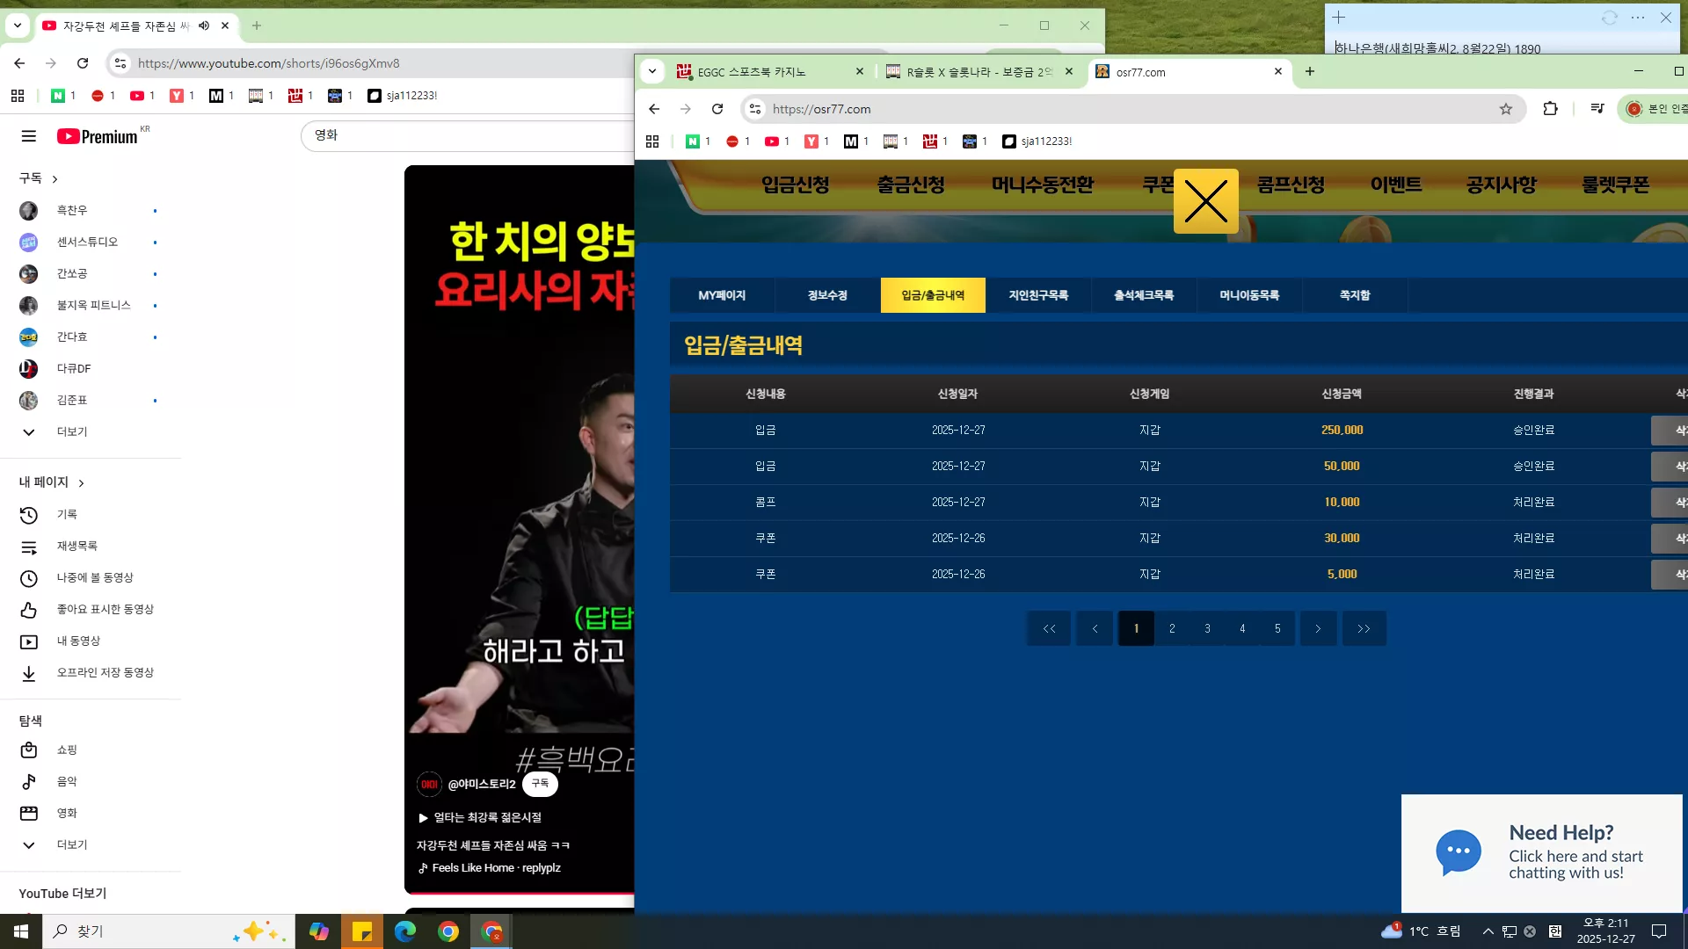Open the 머니이동목록 tab
This screenshot has width=1688, height=949.
pyautogui.click(x=1249, y=295)
